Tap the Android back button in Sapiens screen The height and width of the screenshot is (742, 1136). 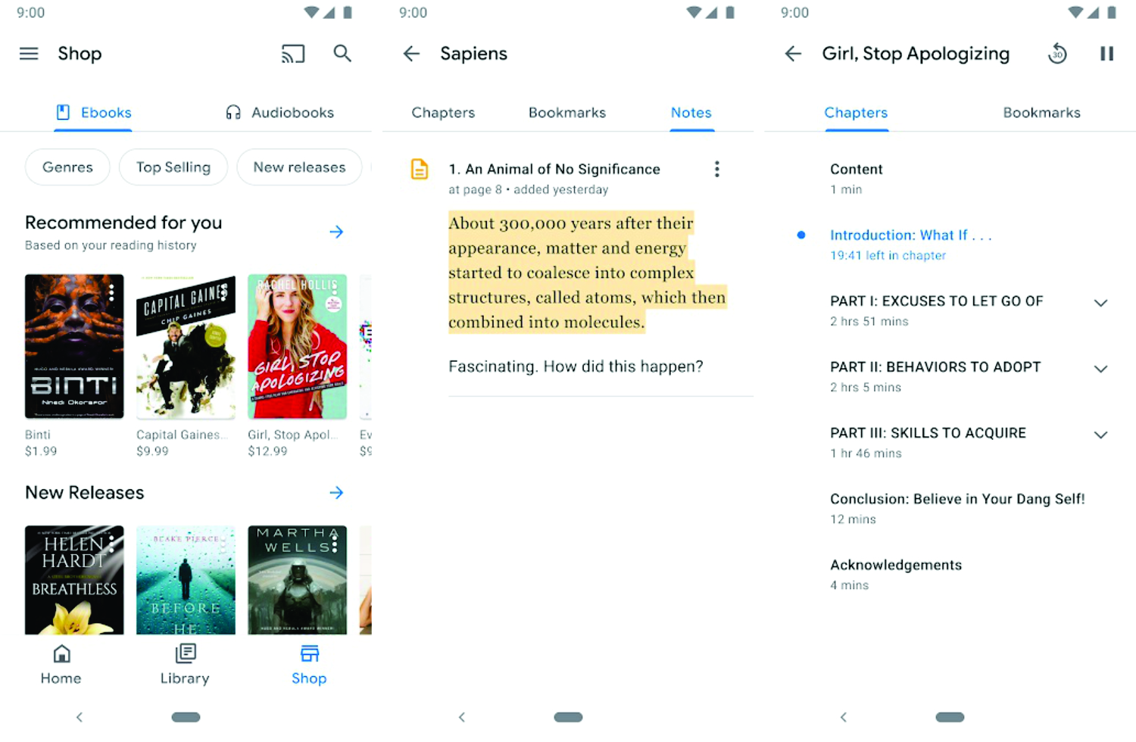tap(462, 717)
